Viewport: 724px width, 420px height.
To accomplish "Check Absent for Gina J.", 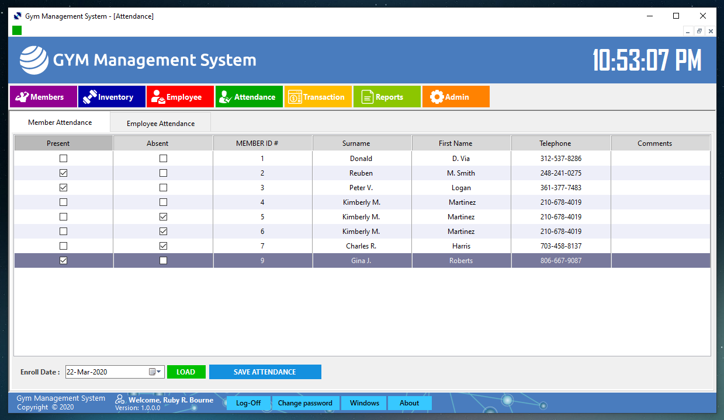I will [x=163, y=261].
